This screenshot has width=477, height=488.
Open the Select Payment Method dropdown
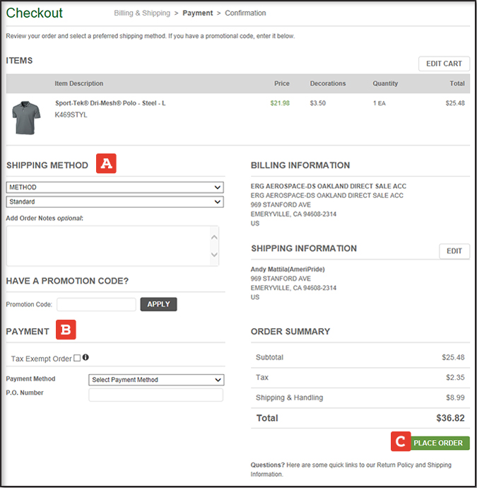(156, 380)
